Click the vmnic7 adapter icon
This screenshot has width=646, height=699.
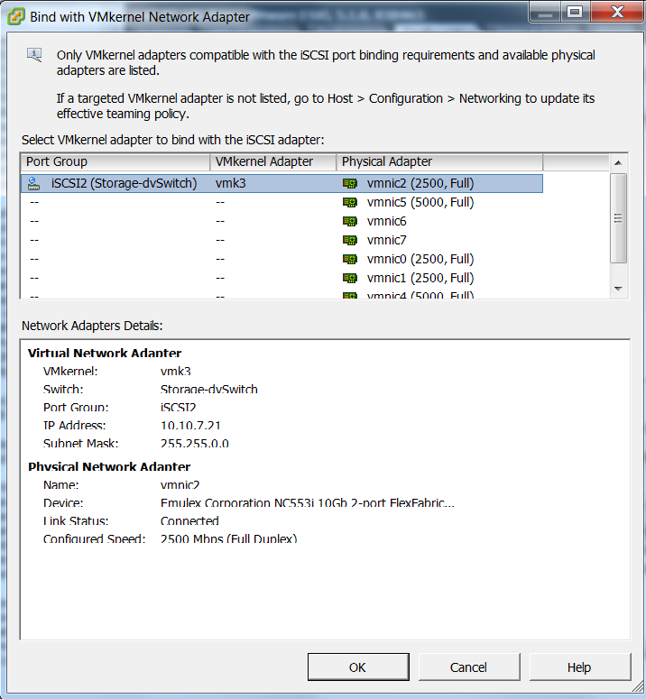point(350,240)
